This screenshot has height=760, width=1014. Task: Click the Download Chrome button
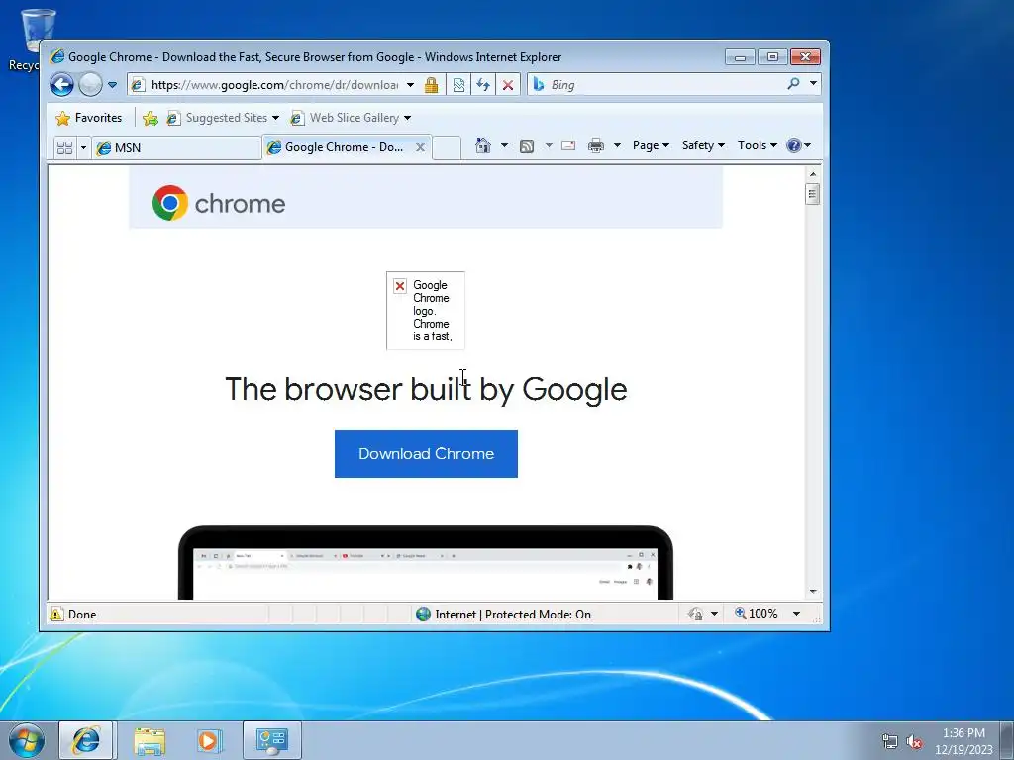point(426,454)
